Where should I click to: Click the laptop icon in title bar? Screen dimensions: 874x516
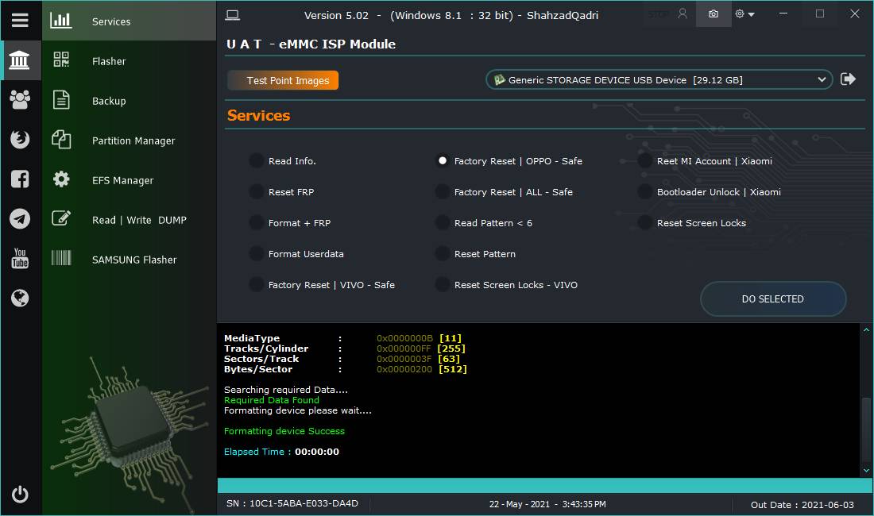[233, 15]
